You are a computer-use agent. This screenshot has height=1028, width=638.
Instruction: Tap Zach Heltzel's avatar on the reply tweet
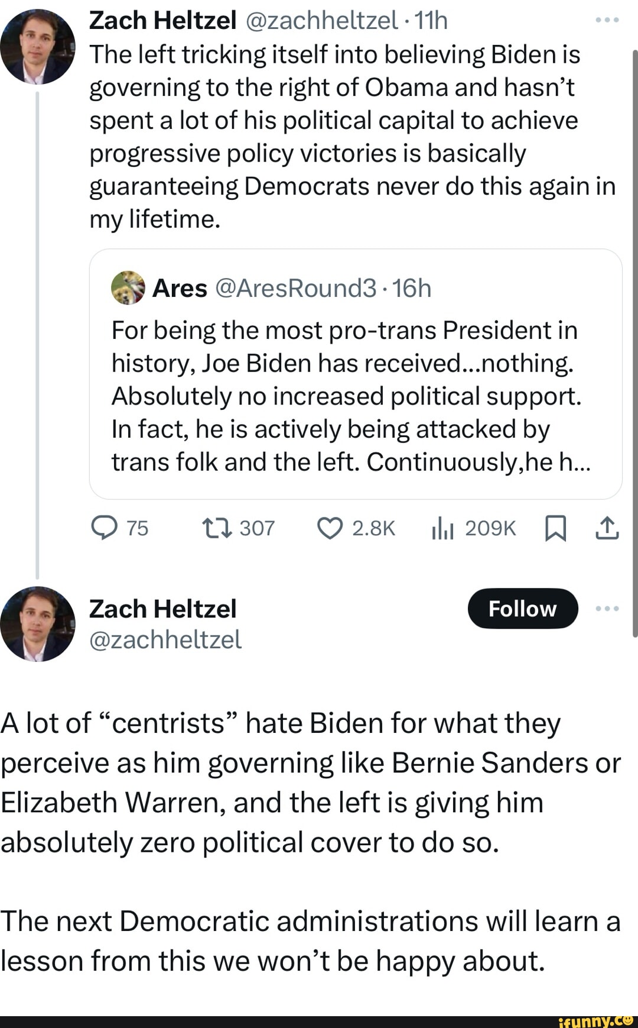point(38,623)
